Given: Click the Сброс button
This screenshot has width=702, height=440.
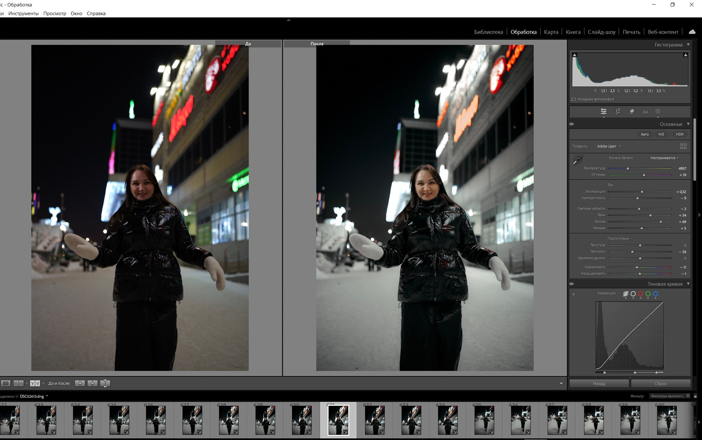Looking at the screenshot, I should (661, 384).
